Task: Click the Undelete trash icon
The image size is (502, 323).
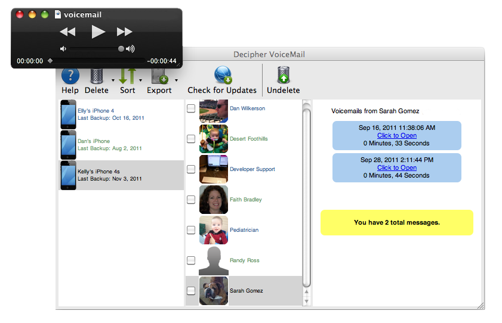Action: coord(284,74)
